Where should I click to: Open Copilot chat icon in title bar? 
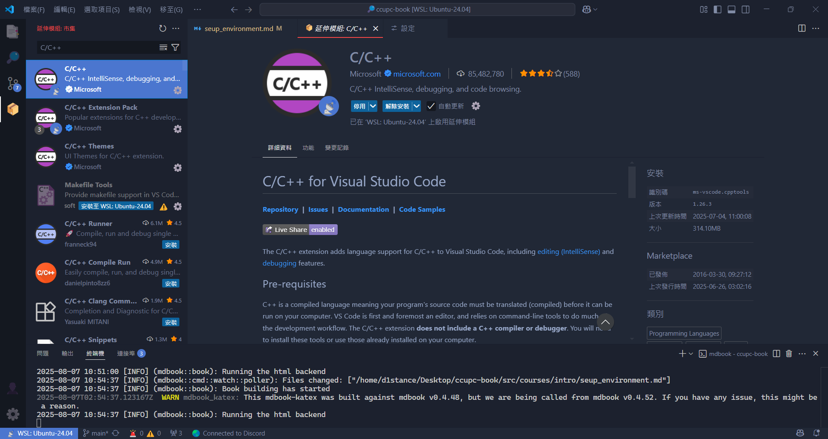click(x=586, y=9)
